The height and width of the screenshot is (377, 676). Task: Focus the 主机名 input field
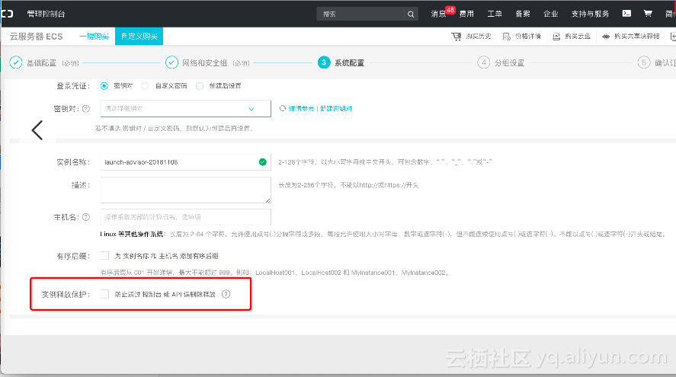pyautogui.click(x=185, y=217)
